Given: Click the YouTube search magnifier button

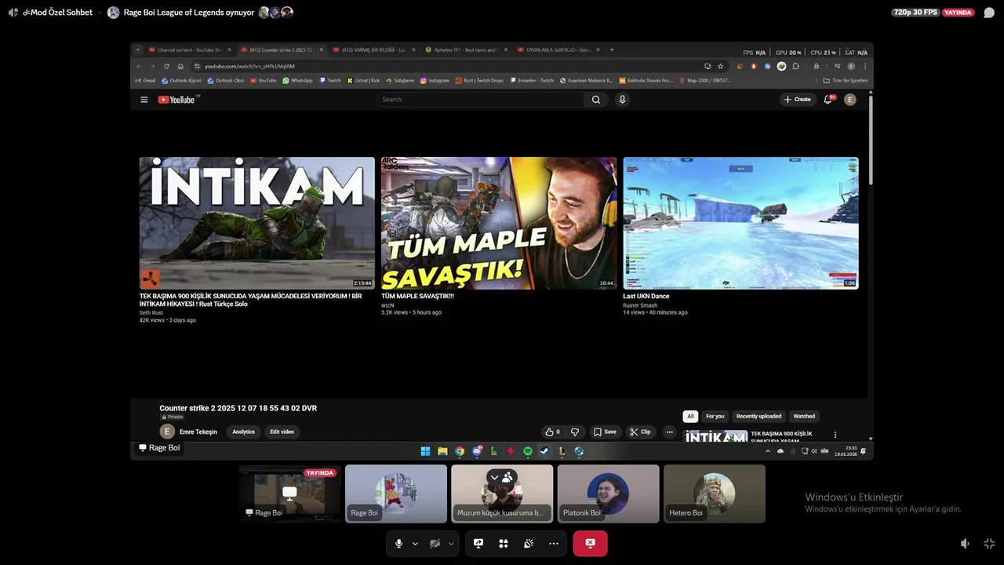Looking at the screenshot, I should 596,100.
